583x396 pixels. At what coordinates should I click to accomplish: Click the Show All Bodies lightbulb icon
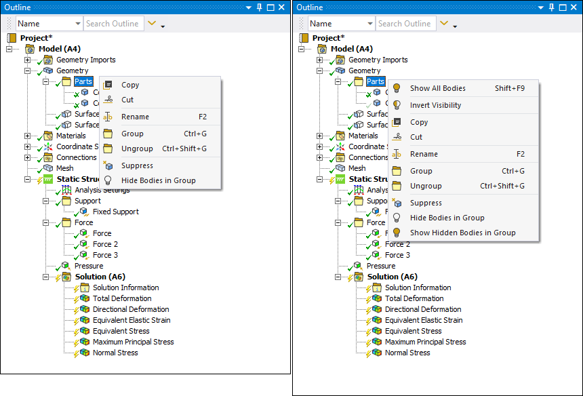[x=397, y=88]
